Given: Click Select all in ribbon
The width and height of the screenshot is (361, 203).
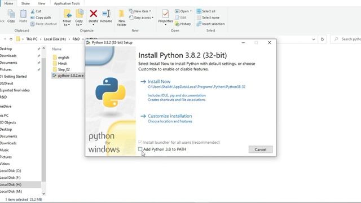Looking at the screenshot, I should pyautogui.click(x=206, y=11).
